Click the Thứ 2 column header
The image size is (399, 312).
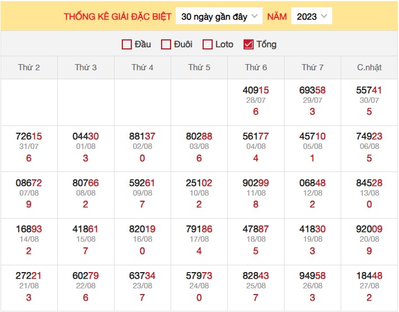29,67
